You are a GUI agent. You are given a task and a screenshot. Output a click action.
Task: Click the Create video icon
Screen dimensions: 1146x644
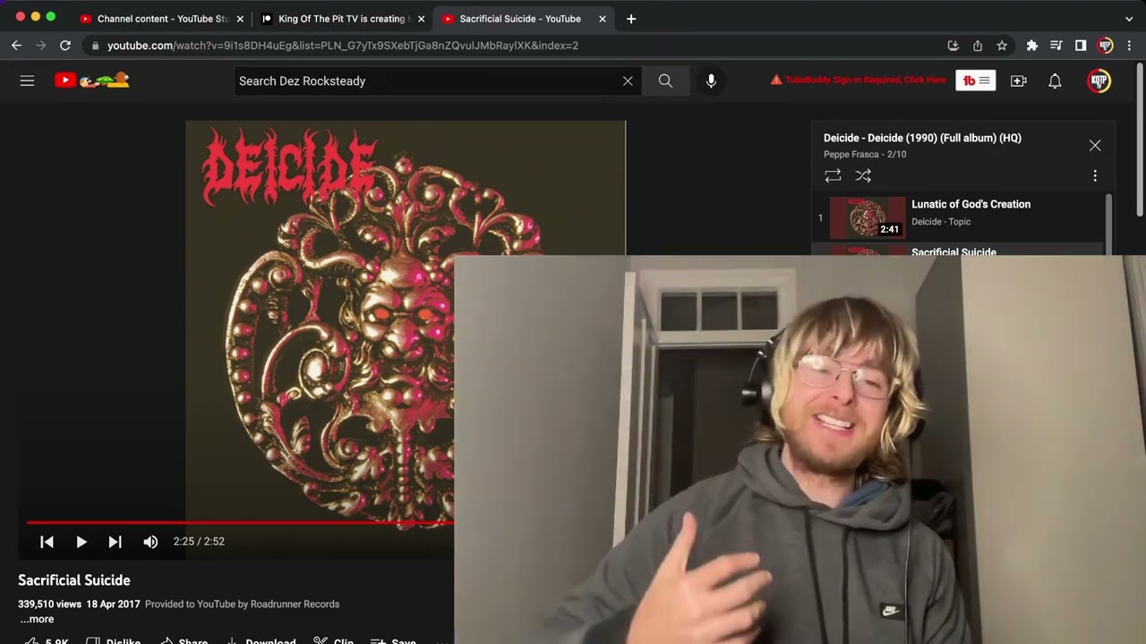click(x=1019, y=80)
